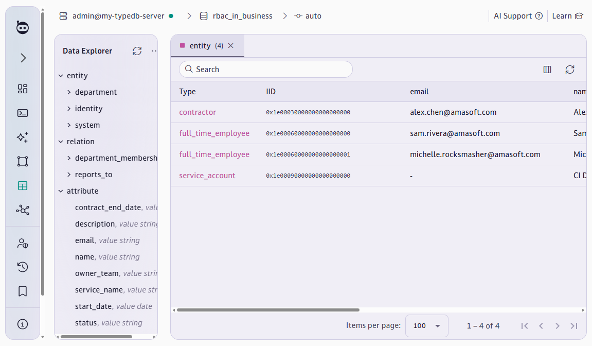Click the server icon beside admin@my-typedb-server
The height and width of the screenshot is (346, 592).
coord(63,16)
